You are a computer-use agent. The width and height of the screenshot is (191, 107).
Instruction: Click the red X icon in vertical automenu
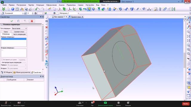click(47, 27)
